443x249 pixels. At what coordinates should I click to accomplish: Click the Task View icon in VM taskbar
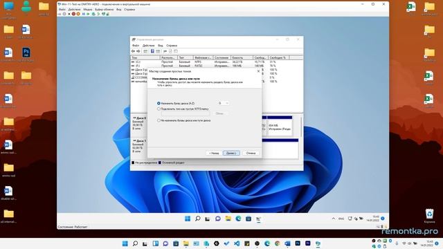point(208,219)
